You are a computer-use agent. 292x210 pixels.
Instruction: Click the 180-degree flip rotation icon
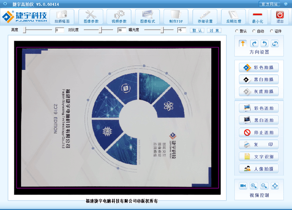point(275,44)
